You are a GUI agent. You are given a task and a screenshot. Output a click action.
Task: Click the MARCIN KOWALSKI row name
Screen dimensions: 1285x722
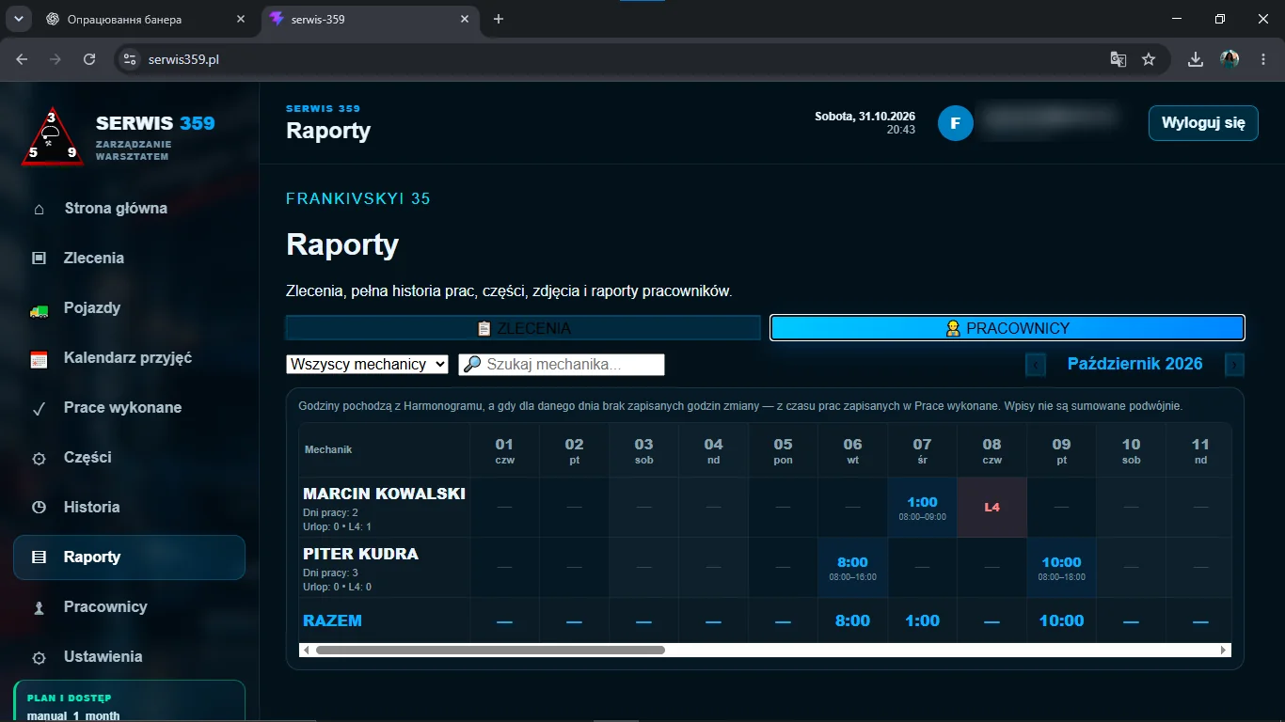point(384,494)
